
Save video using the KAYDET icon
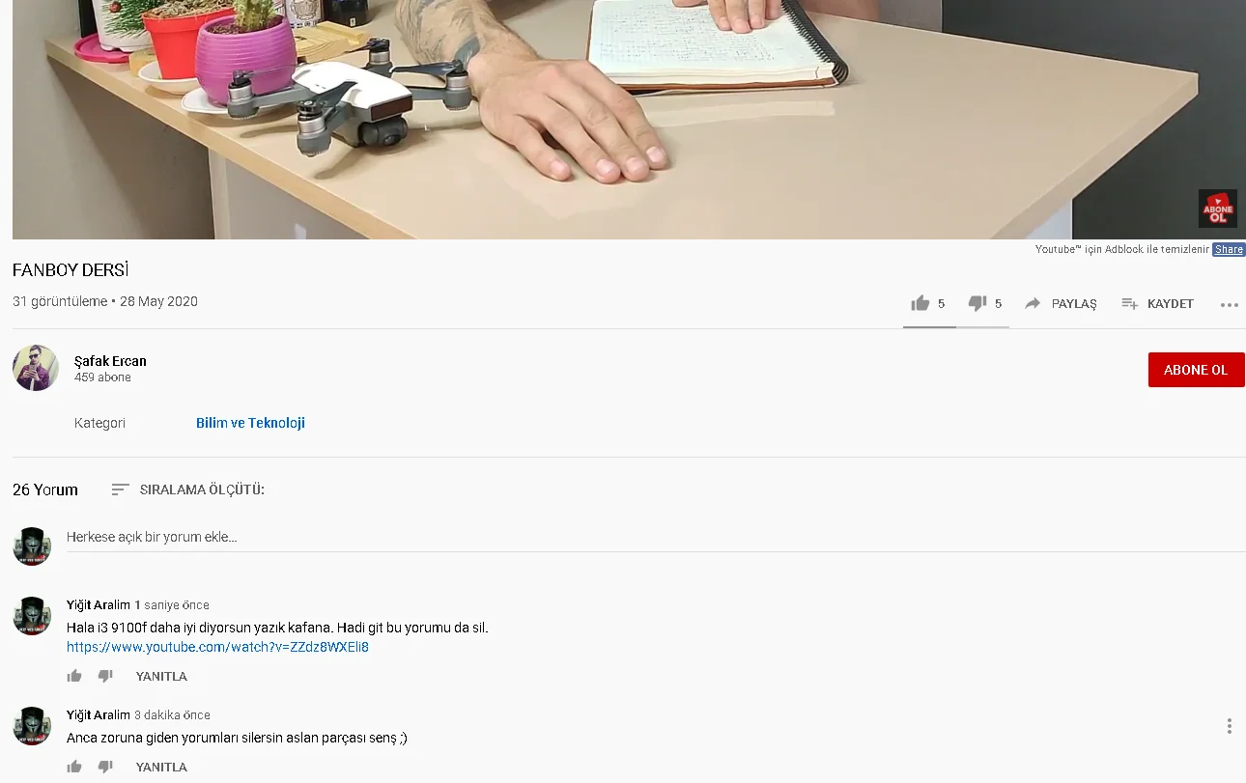tap(1130, 303)
